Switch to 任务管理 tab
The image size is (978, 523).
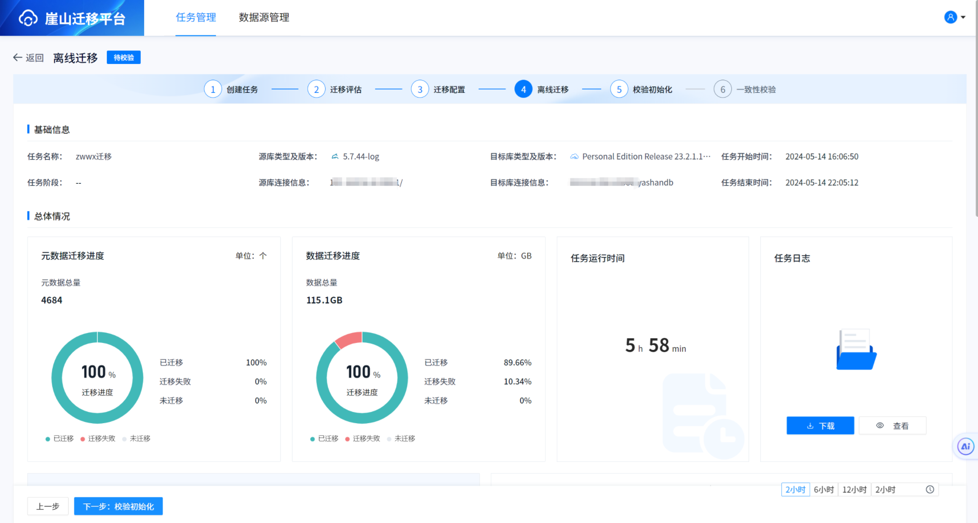195,17
